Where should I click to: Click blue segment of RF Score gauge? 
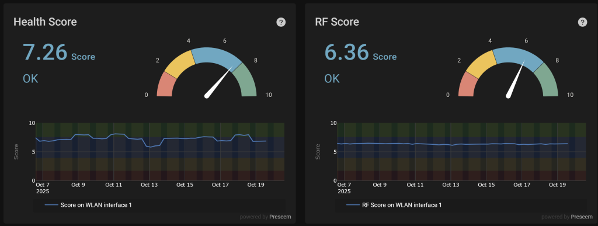[x=517, y=55]
